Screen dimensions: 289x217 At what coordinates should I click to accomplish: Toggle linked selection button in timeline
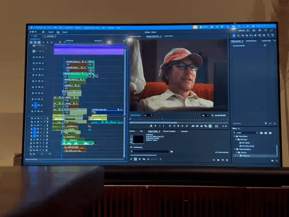[39, 42]
